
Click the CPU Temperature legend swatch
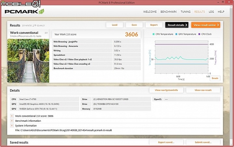coord(153,34)
